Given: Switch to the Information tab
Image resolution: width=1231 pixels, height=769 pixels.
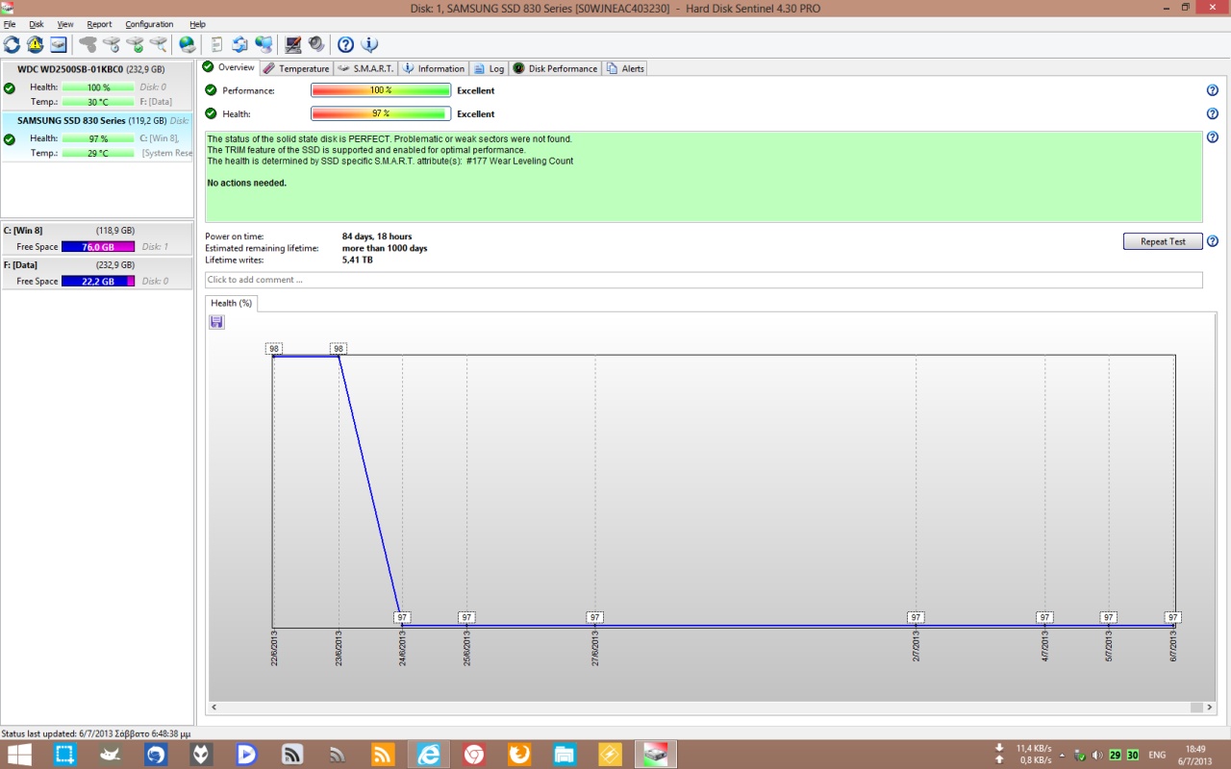Looking at the screenshot, I should pyautogui.click(x=434, y=68).
